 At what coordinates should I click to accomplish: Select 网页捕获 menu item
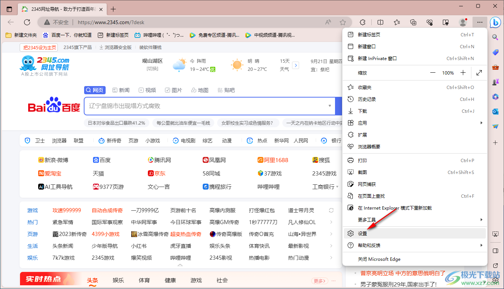tap(414, 184)
